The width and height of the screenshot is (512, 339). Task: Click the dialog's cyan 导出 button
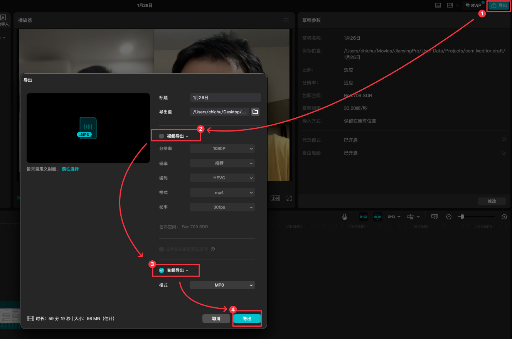pyautogui.click(x=247, y=319)
